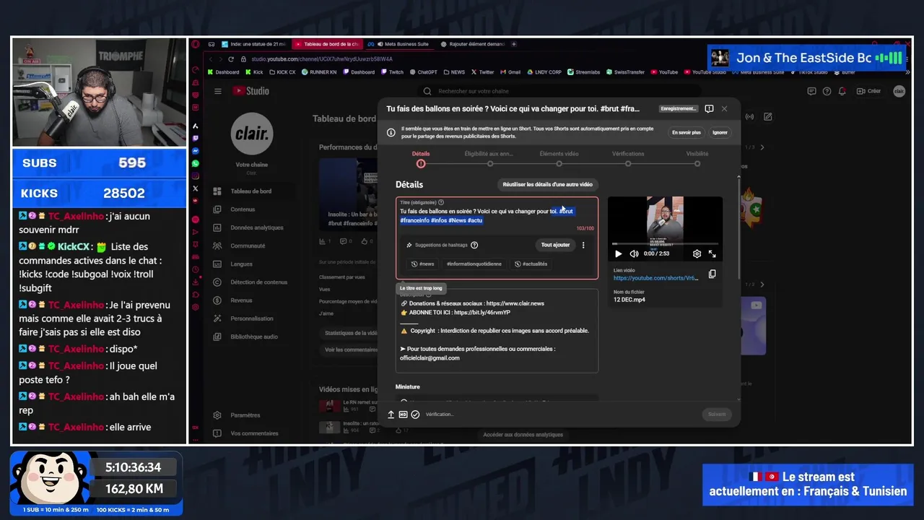This screenshot has width=924, height=520.
Task: Open the Streamlabs bookmark
Action: click(583, 72)
